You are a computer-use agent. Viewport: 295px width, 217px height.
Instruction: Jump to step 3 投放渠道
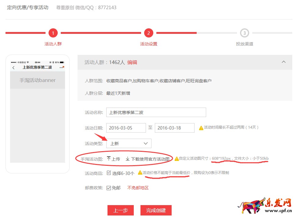(244, 33)
